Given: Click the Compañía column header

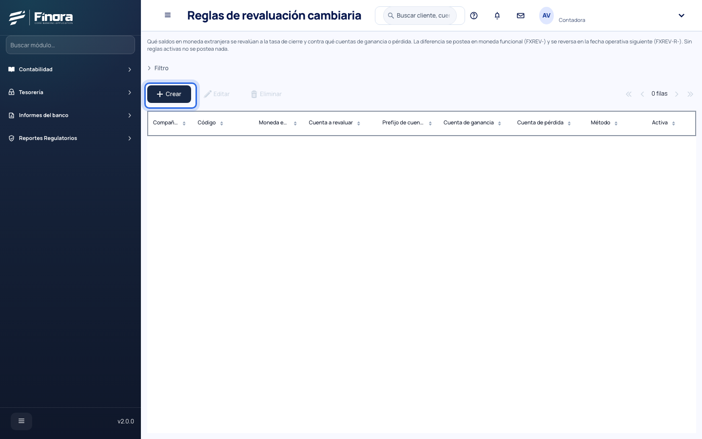Looking at the screenshot, I should click(170, 123).
